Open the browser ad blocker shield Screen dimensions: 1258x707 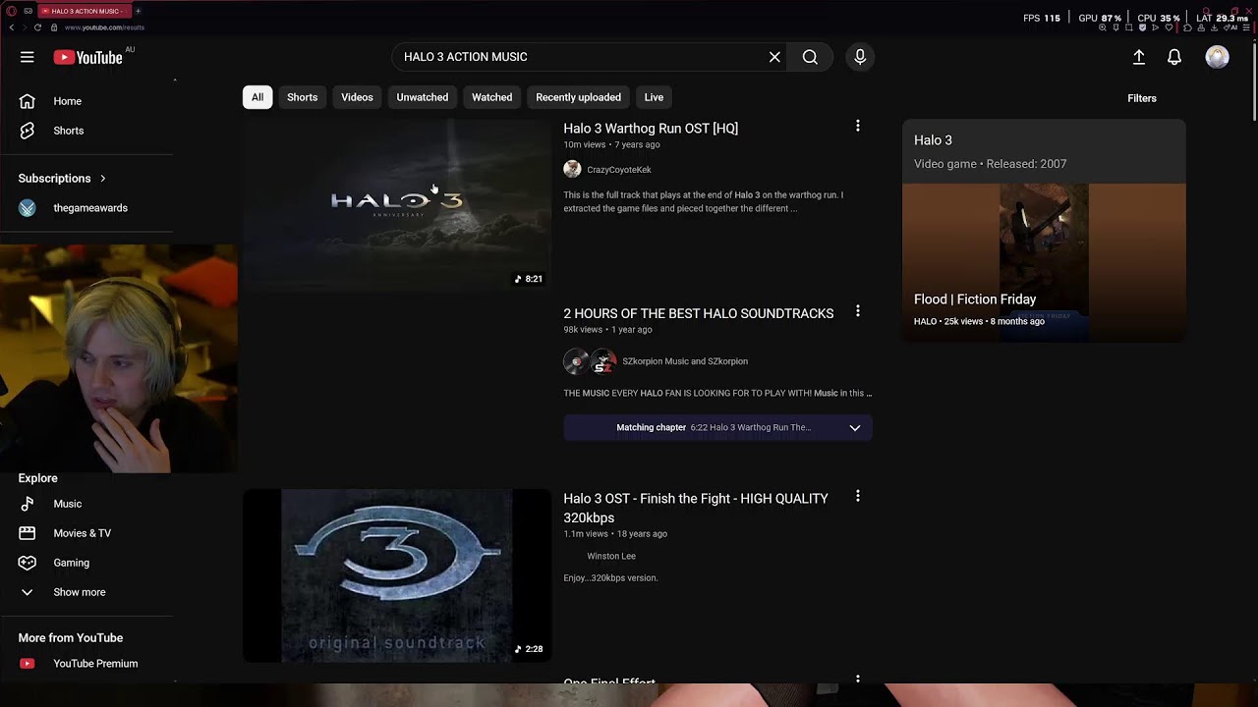(1142, 27)
